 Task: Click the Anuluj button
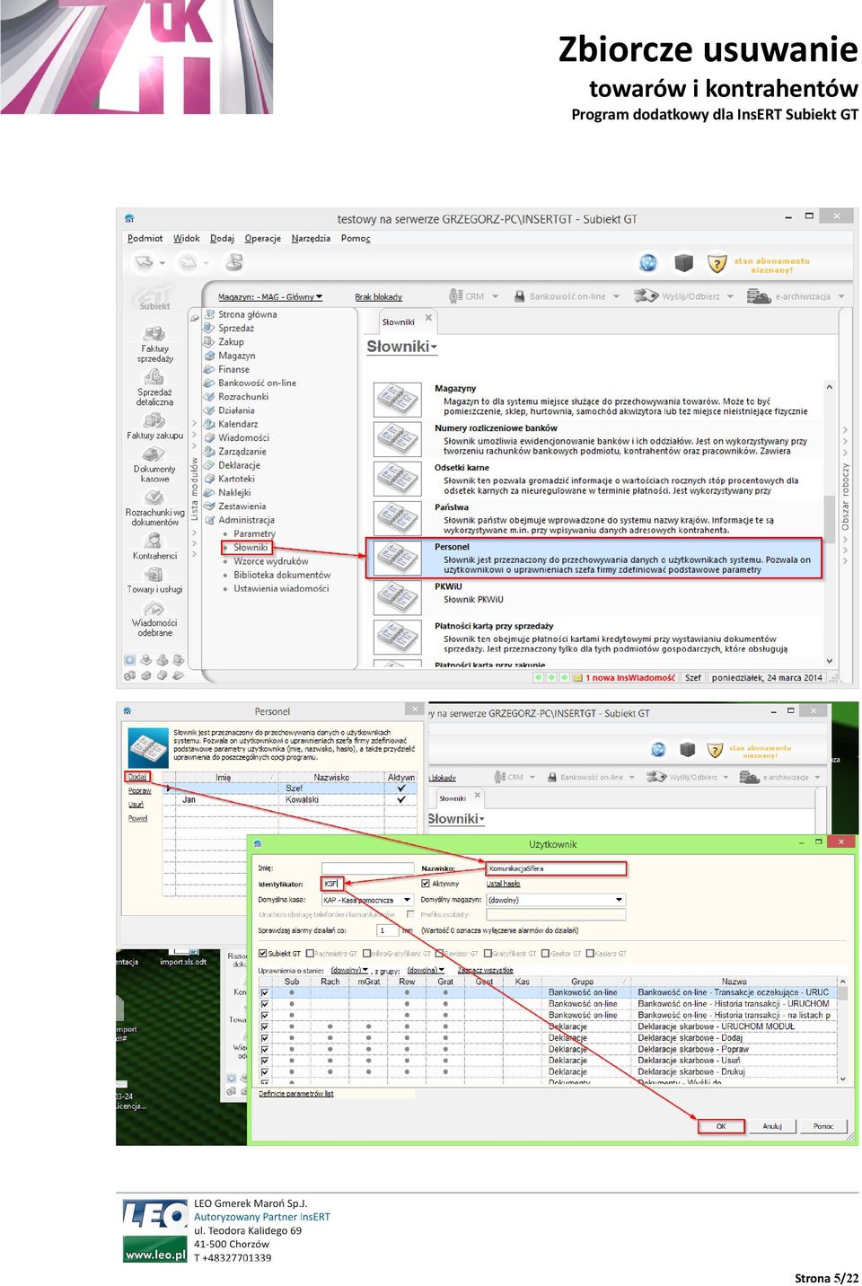click(772, 1126)
